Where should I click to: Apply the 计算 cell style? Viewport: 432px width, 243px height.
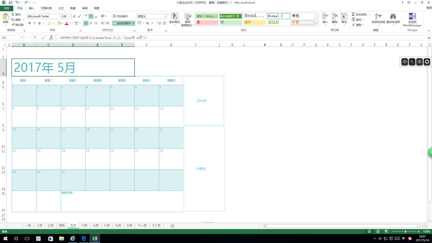tap(302, 22)
